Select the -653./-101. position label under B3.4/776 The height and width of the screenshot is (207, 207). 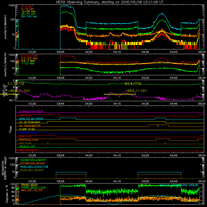(x=136, y=91)
